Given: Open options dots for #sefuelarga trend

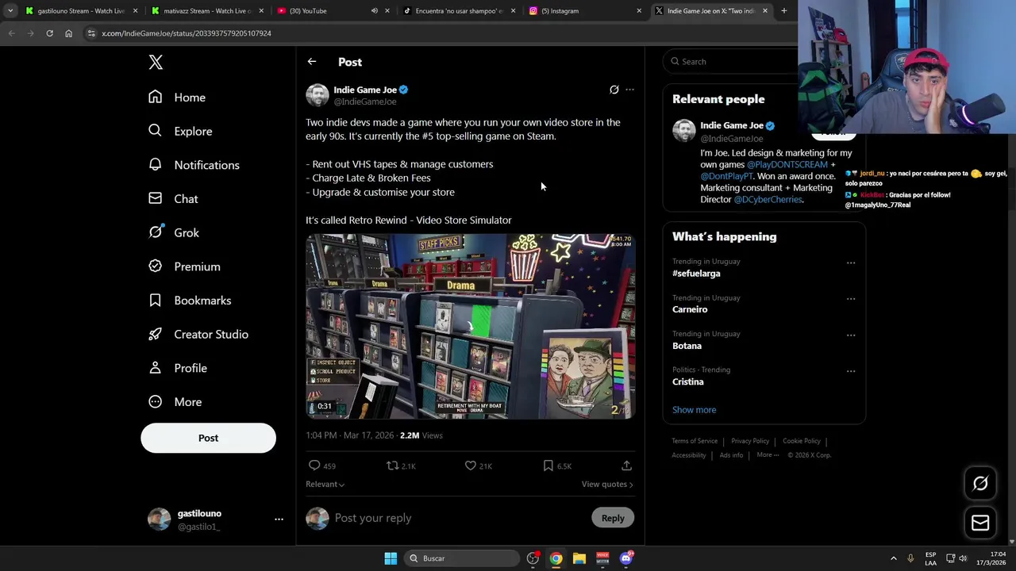Looking at the screenshot, I should [x=851, y=263].
